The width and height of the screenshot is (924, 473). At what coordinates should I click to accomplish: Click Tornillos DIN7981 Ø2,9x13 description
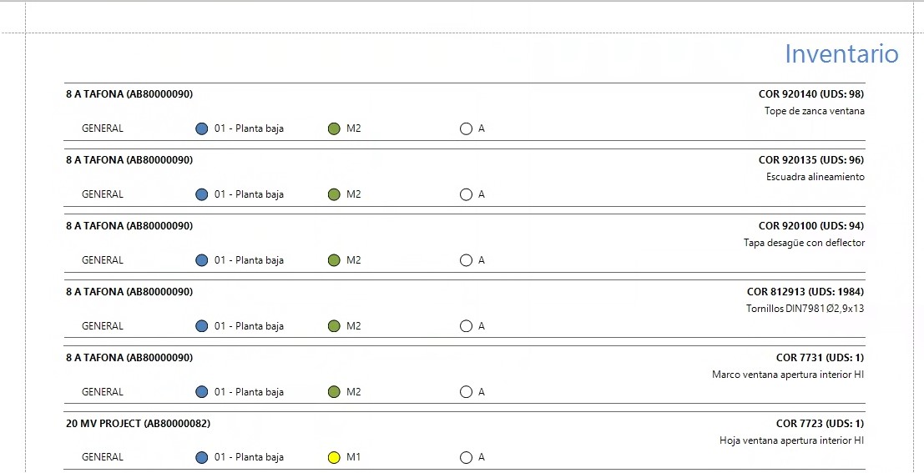805,309
